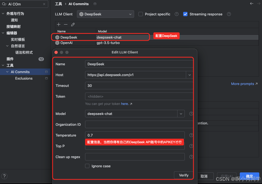The height and width of the screenshot is (184, 262).
Task: Click the 确定 confirm button
Action: 249,176
